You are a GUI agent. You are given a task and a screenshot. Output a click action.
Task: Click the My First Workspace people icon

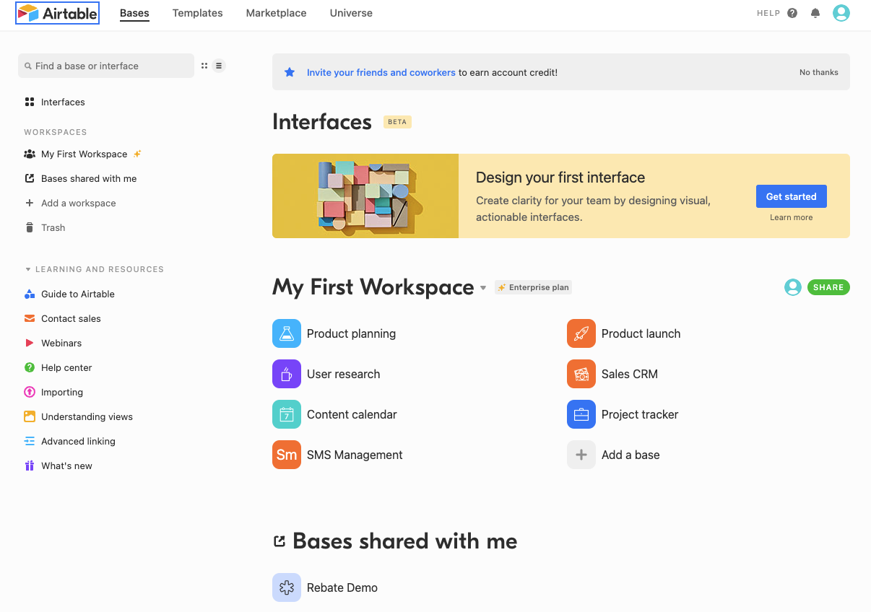point(30,154)
